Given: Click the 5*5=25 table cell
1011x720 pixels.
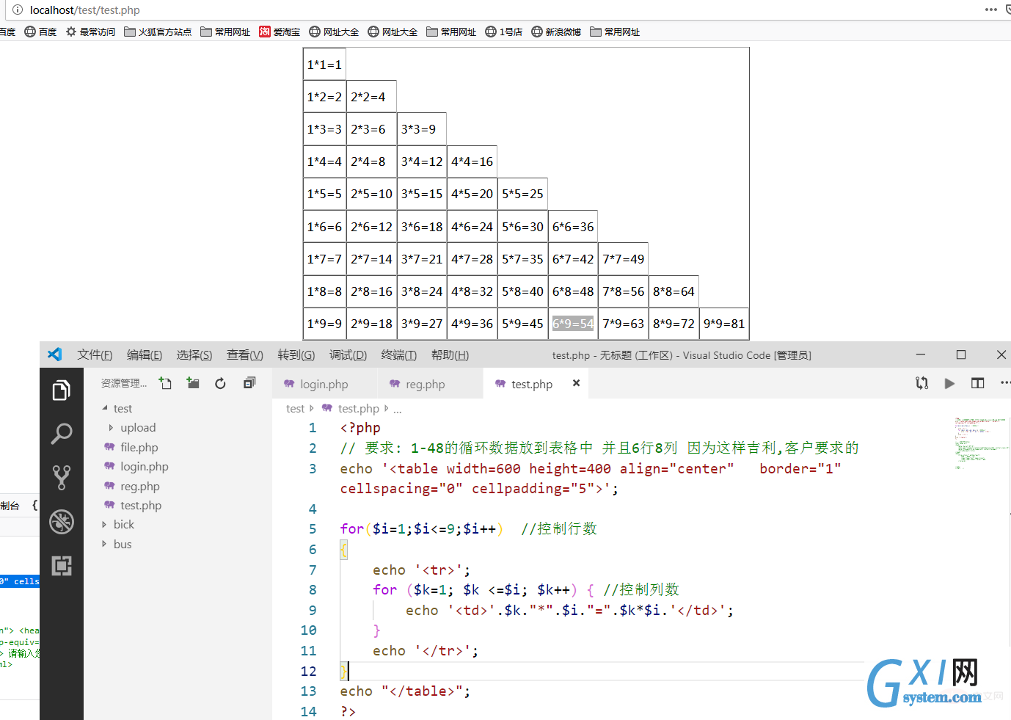Looking at the screenshot, I should pos(522,194).
